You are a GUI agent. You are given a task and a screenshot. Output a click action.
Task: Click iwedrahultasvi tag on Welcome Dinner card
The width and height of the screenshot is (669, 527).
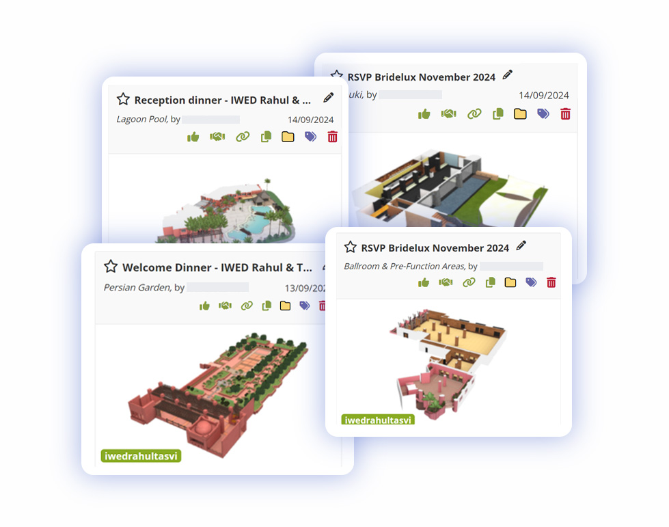[x=141, y=456]
